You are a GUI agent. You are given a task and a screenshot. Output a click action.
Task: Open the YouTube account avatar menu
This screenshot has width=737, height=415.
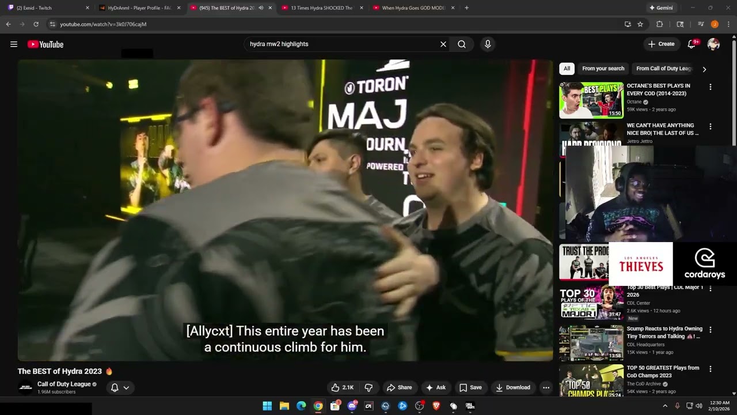pyautogui.click(x=713, y=44)
